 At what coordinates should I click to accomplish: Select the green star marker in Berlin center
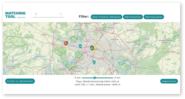pyautogui.click(x=95, y=48)
